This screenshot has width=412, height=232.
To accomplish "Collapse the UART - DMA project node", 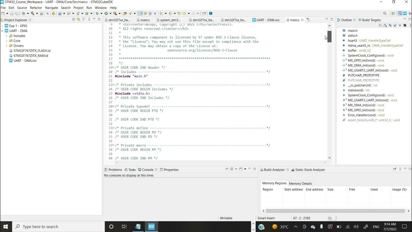I will [x=2, y=31].
